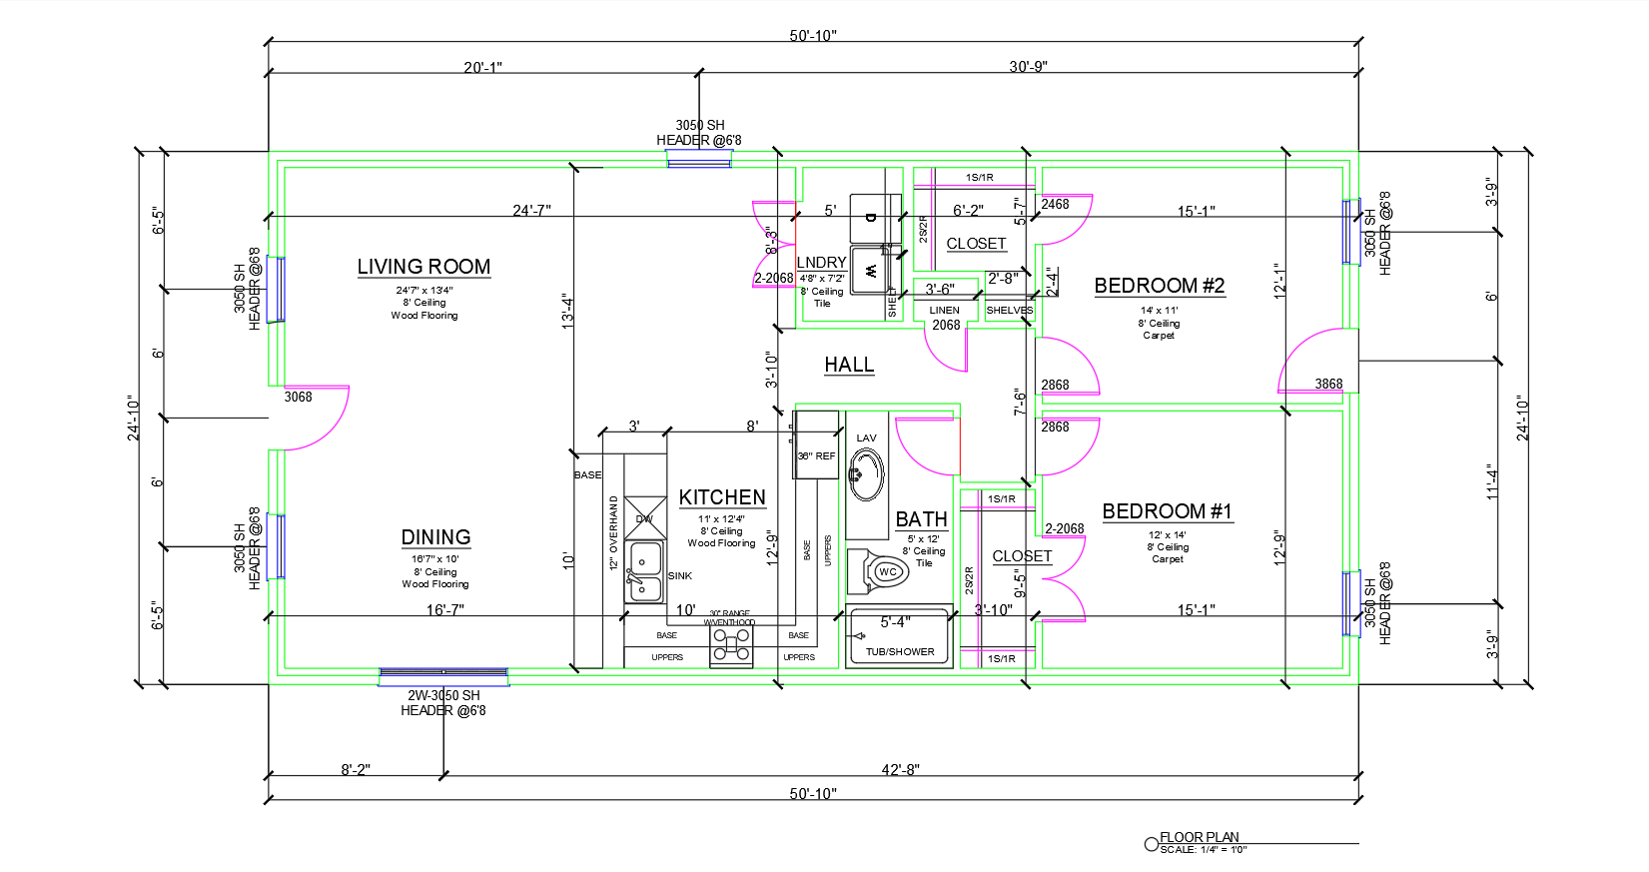Click the SHELVES label
Viewport: 1649px width, 872px height.
click(1010, 310)
